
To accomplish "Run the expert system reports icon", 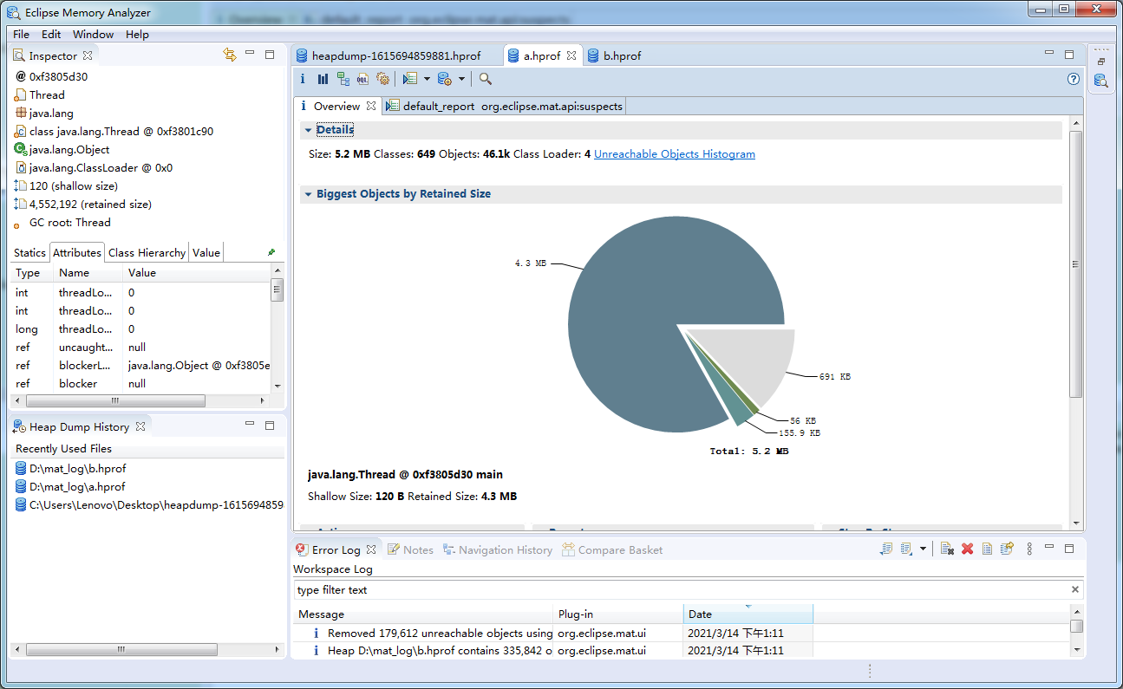I will tap(410, 79).
